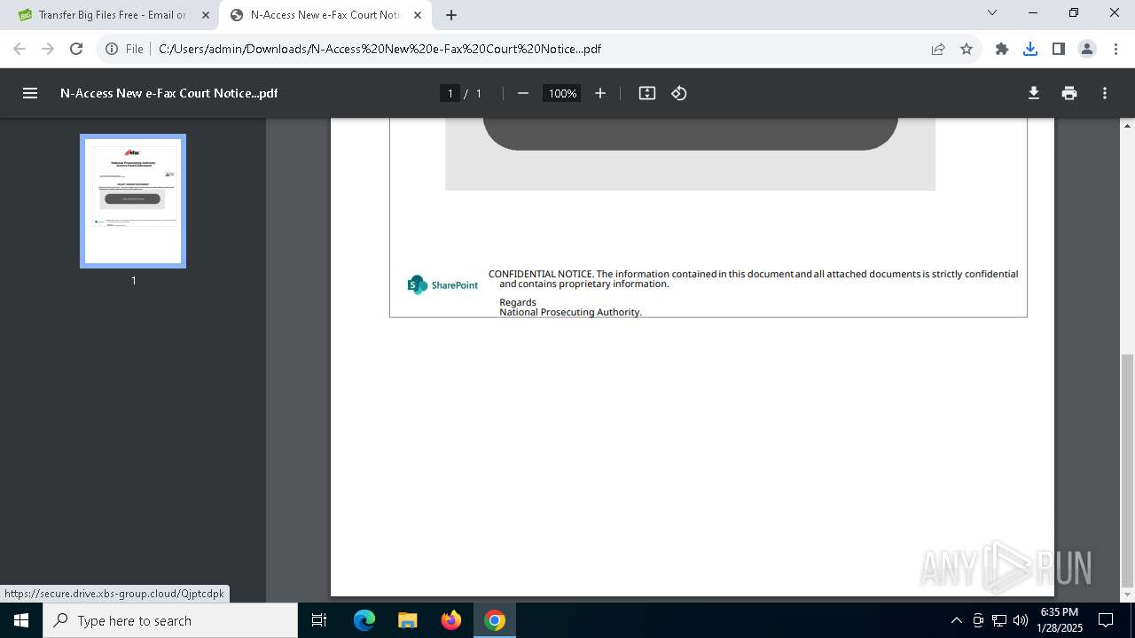Click the National Prosecuting Authority signature text
The image size is (1135, 638).
pyautogui.click(x=570, y=312)
